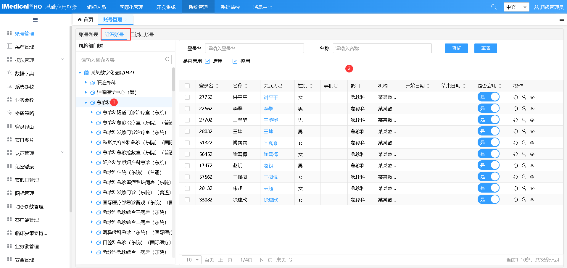
Task: Click the 超级管理员 user icon
Action: [x=537, y=7]
